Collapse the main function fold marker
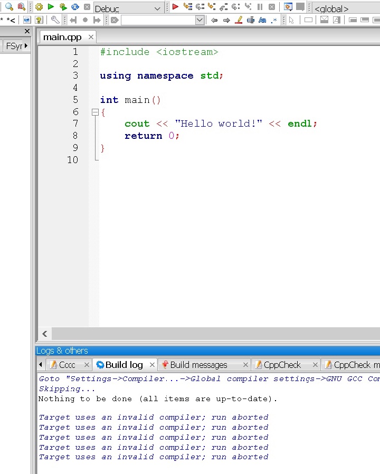Image resolution: width=380 pixels, height=474 pixels. pos(95,112)
